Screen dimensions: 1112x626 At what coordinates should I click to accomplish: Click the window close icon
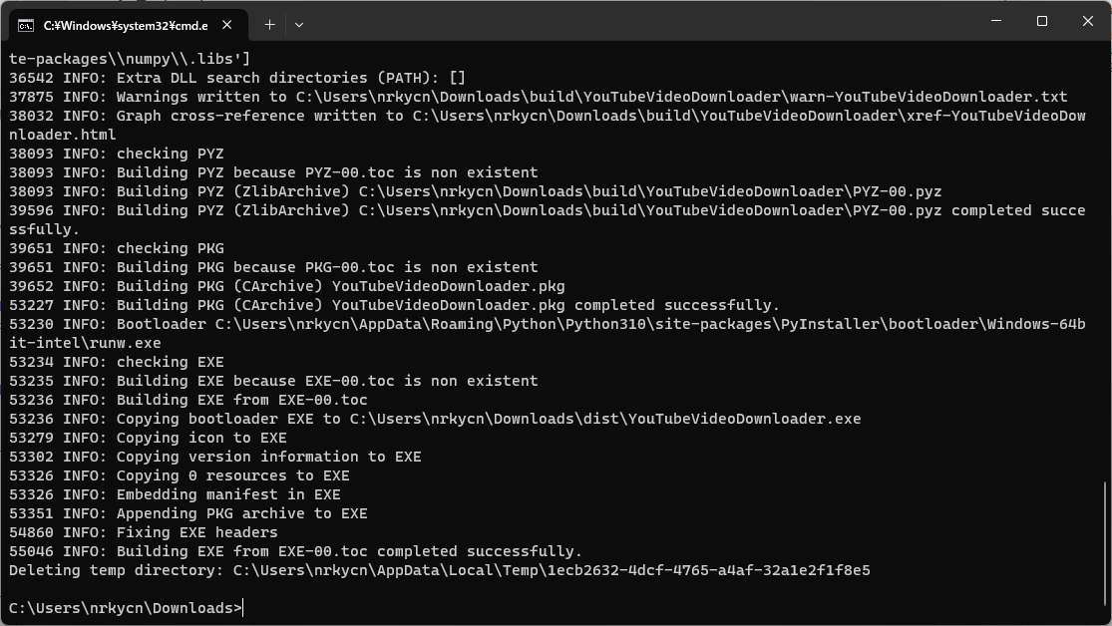pyautogui.click(x=1086, y=21)
